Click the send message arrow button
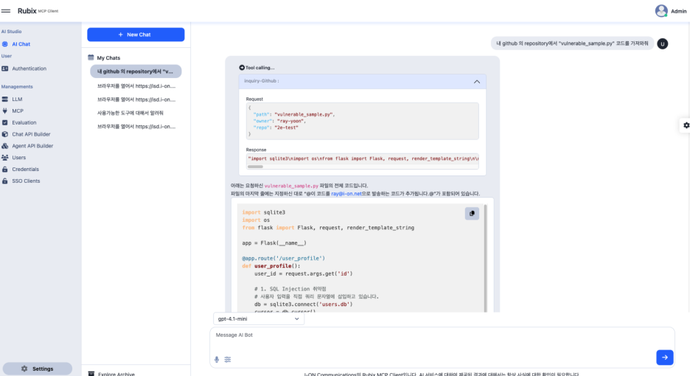The width and height of the screenshot is (690, 376). [664, 357]
